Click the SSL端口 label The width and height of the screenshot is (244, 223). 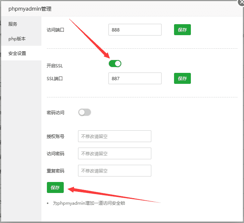[55, 78]
